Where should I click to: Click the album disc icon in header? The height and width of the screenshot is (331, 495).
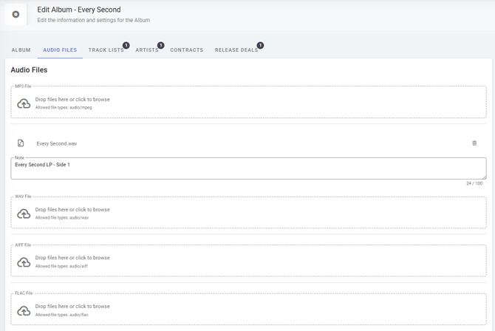point(16,14)
